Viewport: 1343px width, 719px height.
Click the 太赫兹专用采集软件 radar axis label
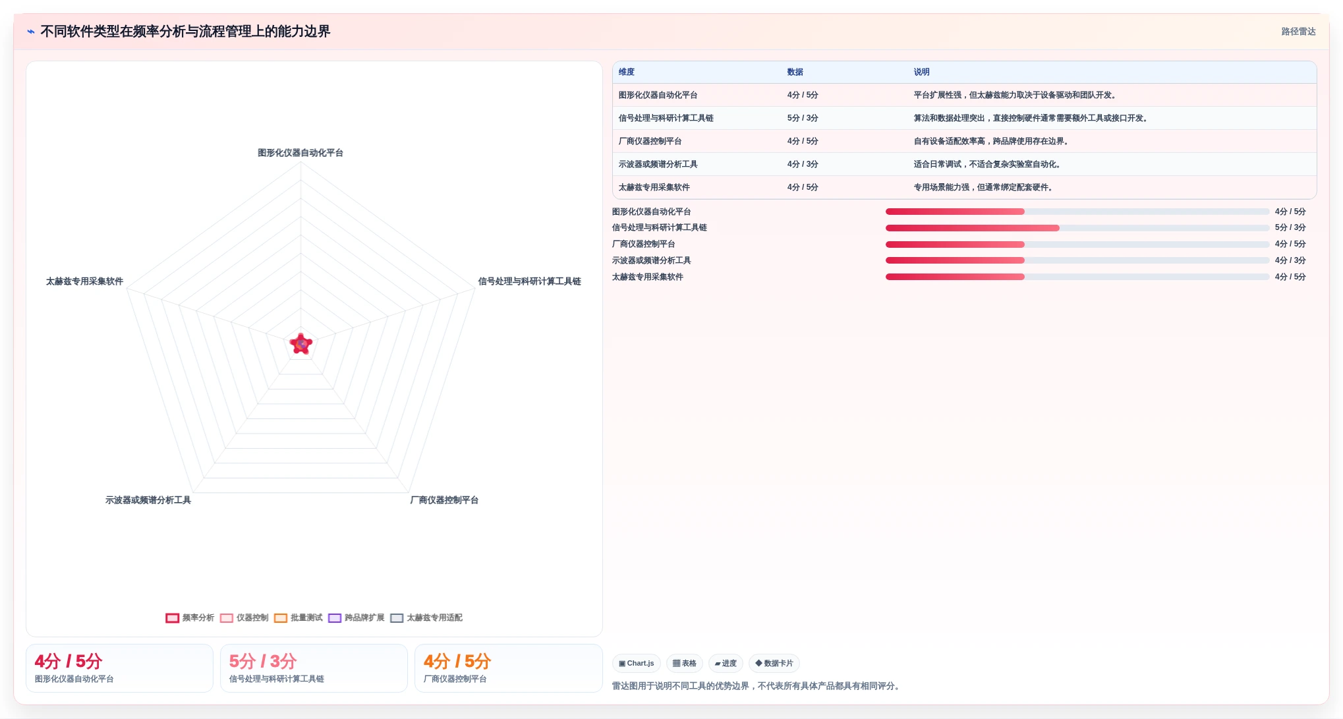click(x=84, y=281)
